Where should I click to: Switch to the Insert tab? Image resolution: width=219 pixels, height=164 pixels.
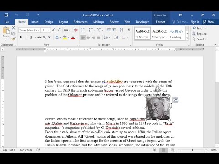tap(35, 22)
